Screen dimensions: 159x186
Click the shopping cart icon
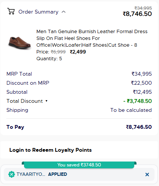[x=11, y=11]
